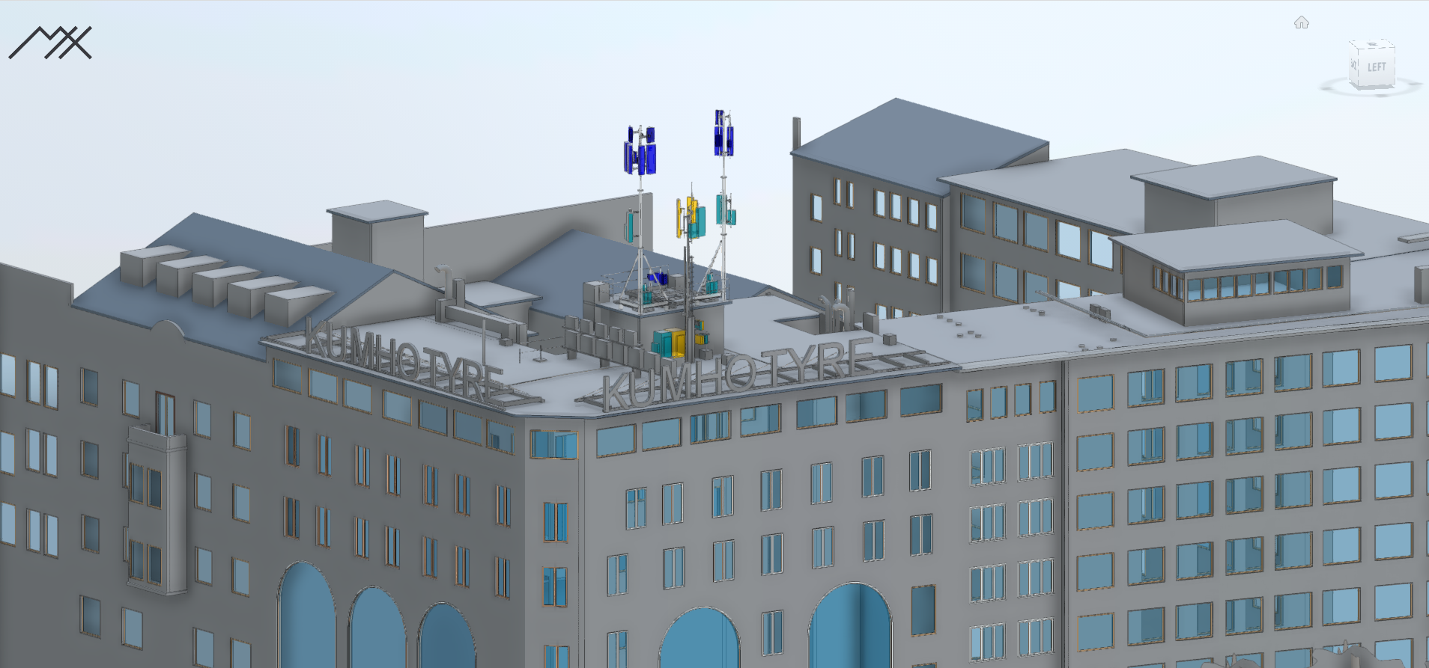This screenshot has width=1429, height=668.
Task: Select the tall chimney on the rear building
Action: (x=796, y=135)
